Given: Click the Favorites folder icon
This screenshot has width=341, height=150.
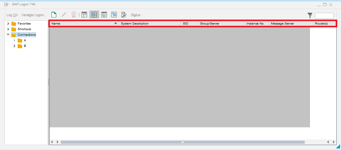Looking at the screenshot, I should click(14, 24).
